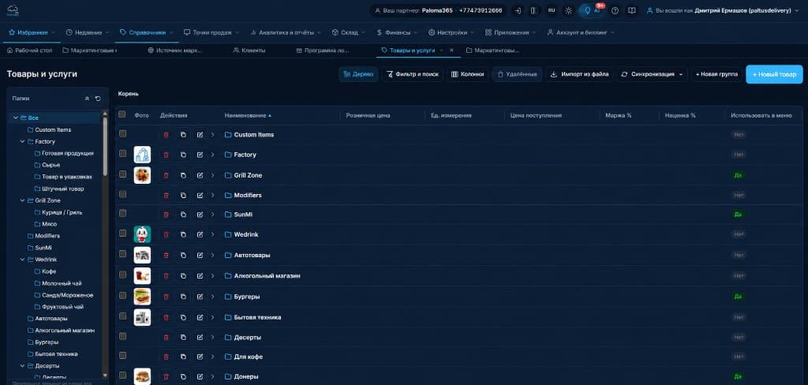This screenshot has height=385, width=808.
Task: Collapse the Все root folder
Action: pos(16,118)
